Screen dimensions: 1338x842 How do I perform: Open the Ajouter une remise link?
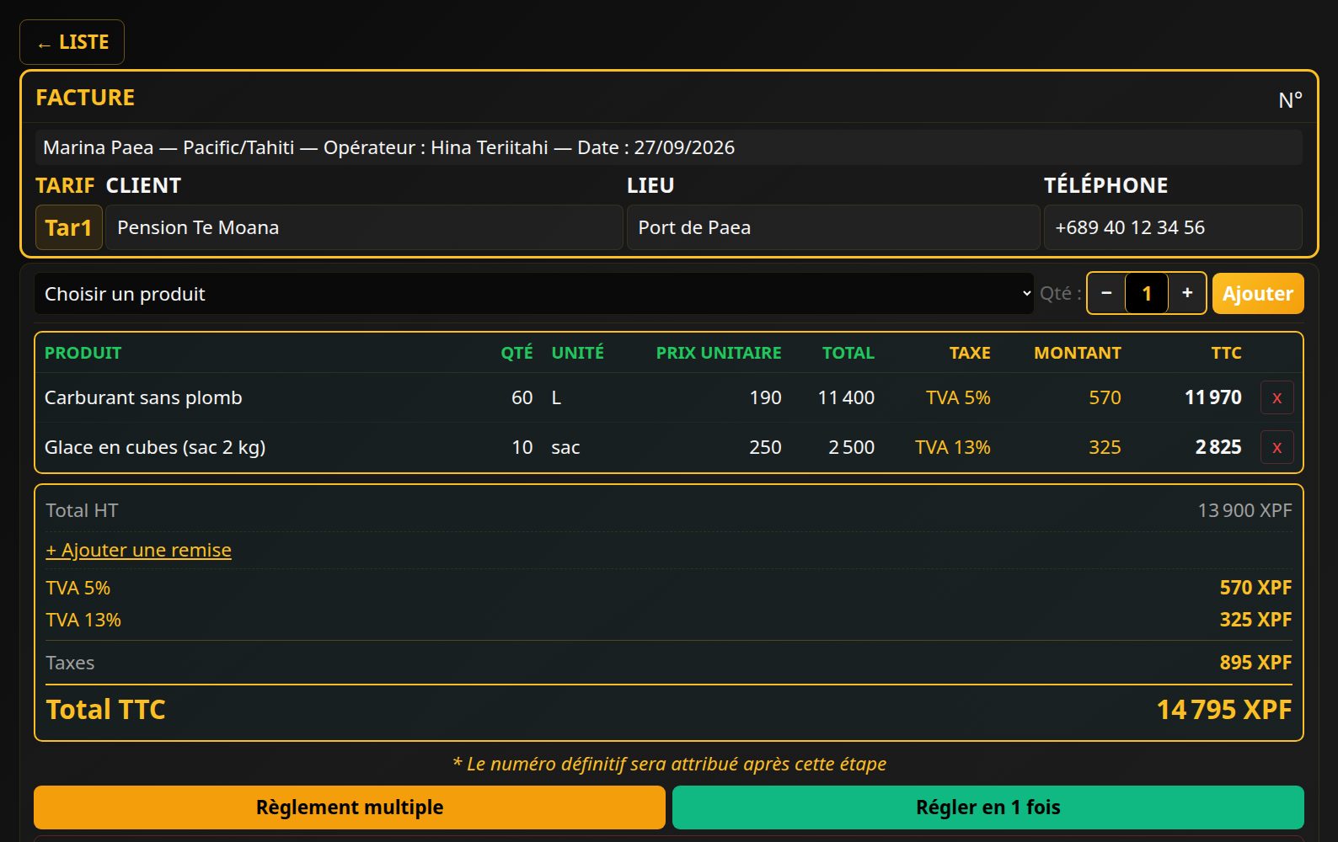tap(138, 550)
